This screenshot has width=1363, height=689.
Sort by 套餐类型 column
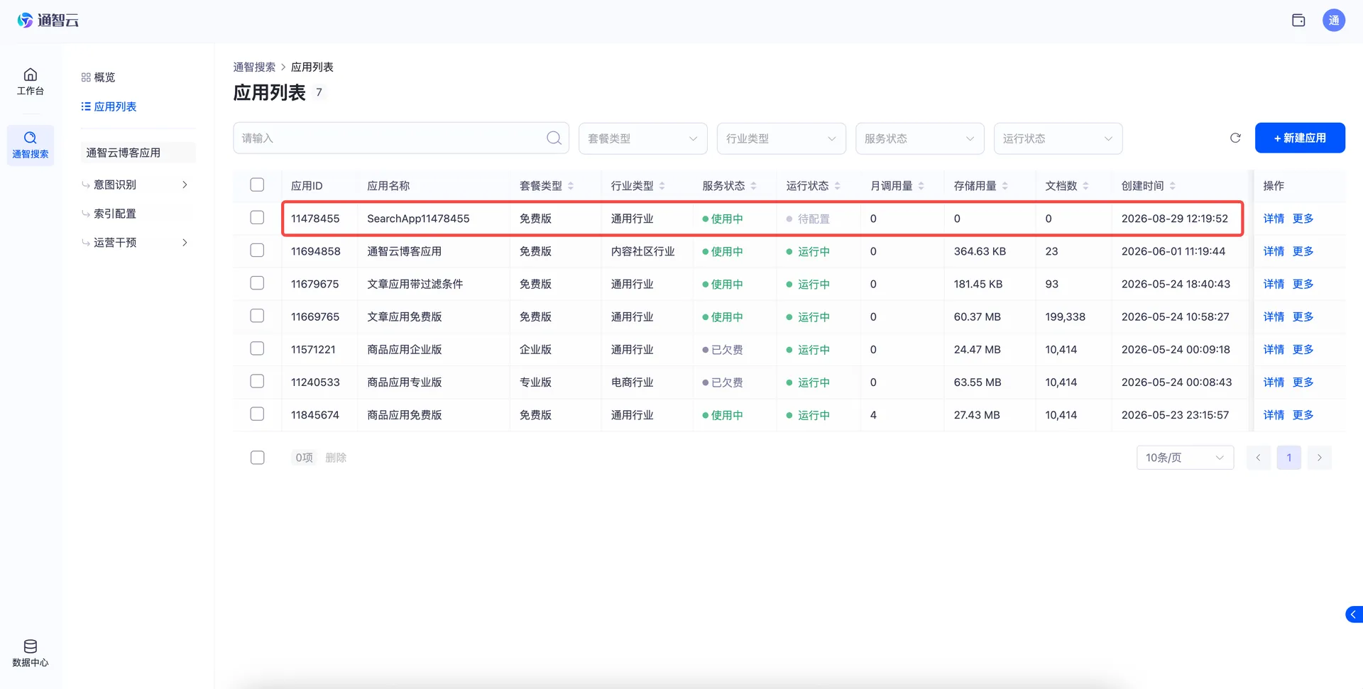(x=571, y=186)
